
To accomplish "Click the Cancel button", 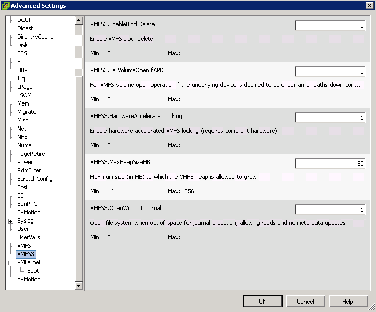I will click(x=305, y=301).
